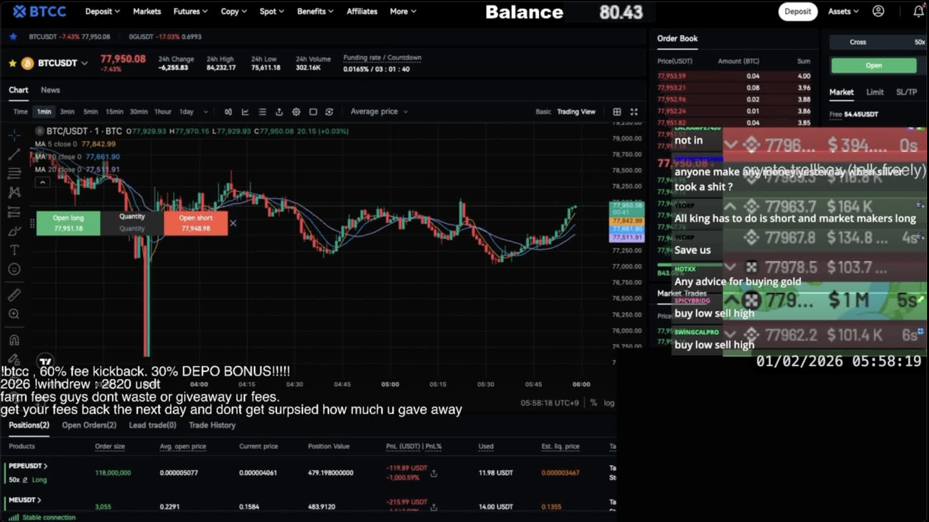Screen dimensions: 929x522
Task: Open chart settings gear
Action: [x=296, y=112]
